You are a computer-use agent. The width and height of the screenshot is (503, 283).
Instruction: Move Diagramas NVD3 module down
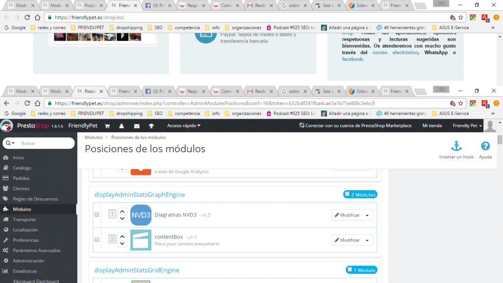point(122,218)
